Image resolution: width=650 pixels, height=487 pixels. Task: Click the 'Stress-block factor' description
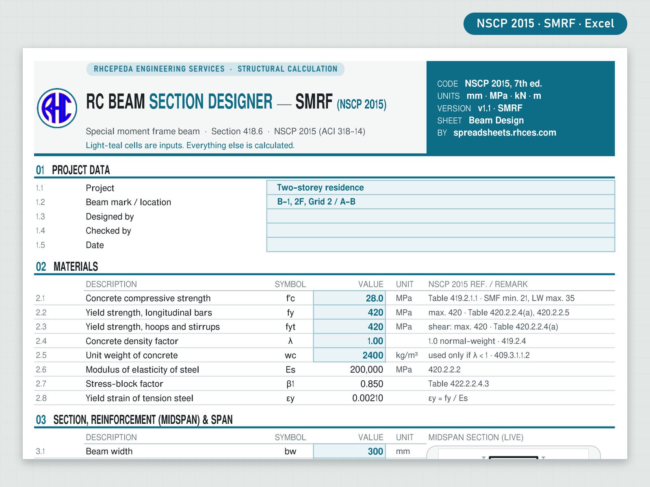pos(124,384)
